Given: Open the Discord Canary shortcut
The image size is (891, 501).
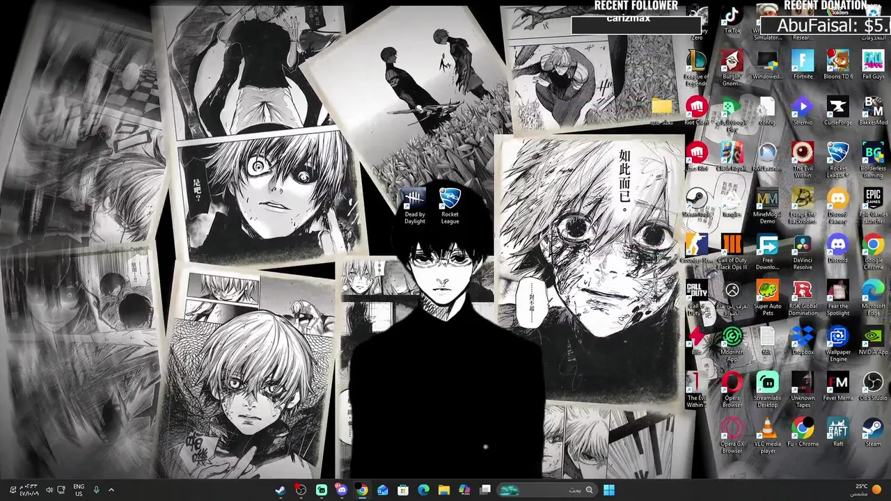Looking at the screenshot, I should (x=837, y=205).
